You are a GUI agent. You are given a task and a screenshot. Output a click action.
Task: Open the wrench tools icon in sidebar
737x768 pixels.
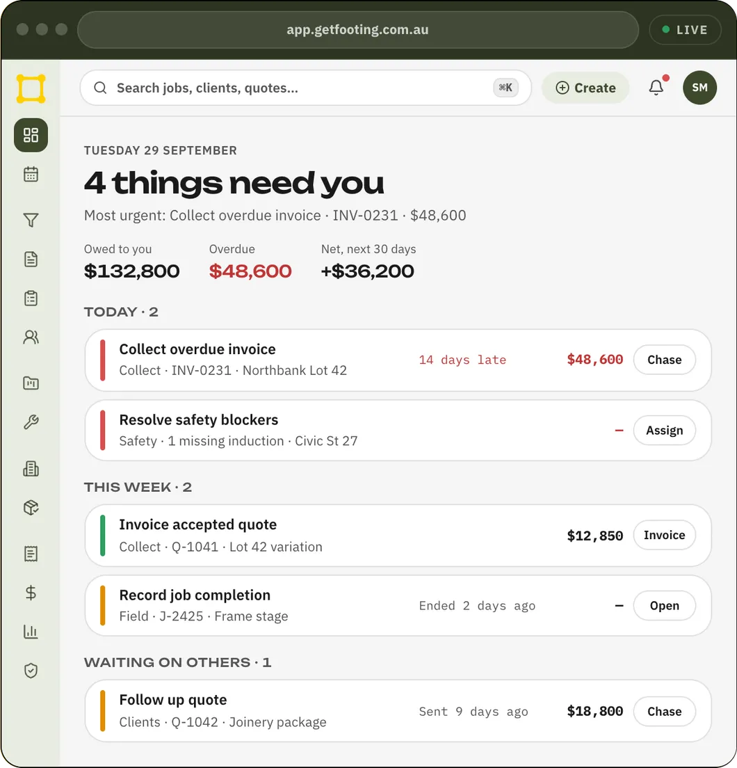click(31, 422)
